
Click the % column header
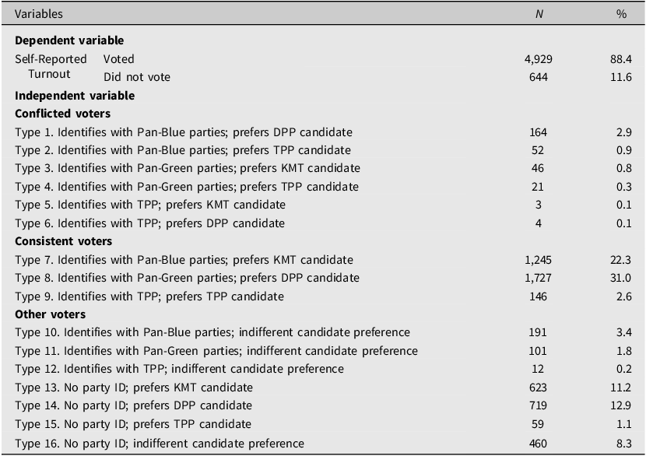point(621,14)
